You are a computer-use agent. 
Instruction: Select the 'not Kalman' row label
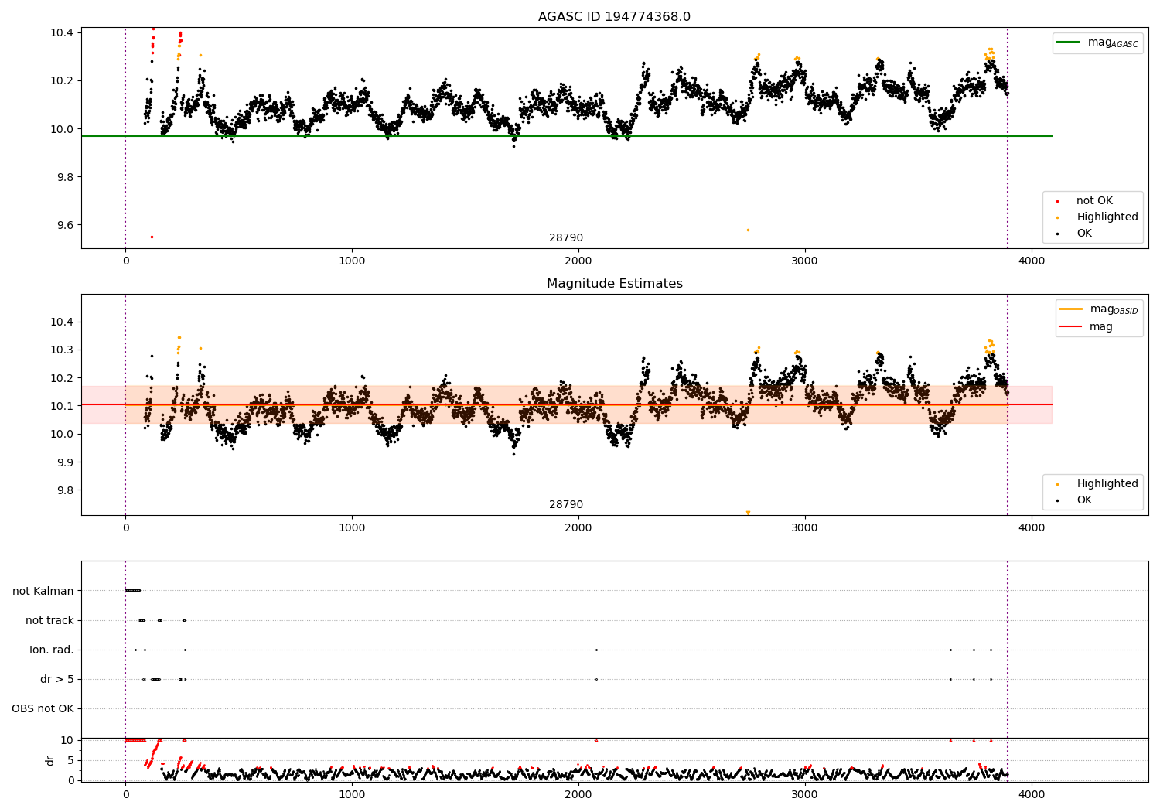43,592
